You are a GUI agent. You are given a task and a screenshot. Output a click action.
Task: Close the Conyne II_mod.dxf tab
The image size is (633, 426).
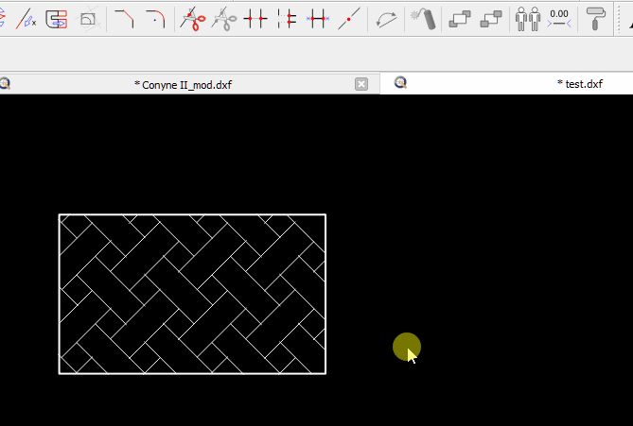tap(360, 84)
